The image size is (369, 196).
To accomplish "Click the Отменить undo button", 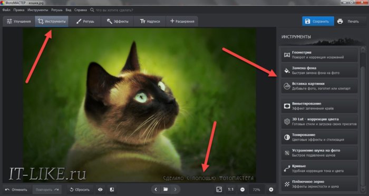I will coord(16,190).
